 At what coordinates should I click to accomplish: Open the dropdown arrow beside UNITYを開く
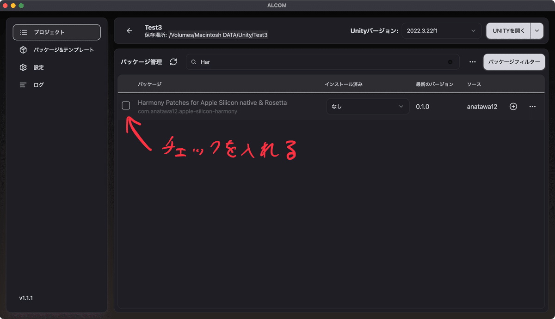[536, 30]
